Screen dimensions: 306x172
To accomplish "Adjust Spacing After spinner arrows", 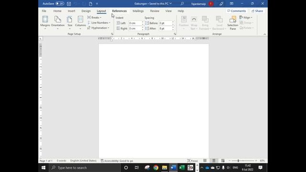I will (x=173, y=29).
